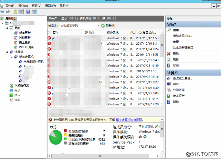Click the Up one level folder icon
Screen dimensions: 221x160
coord(15,12)
